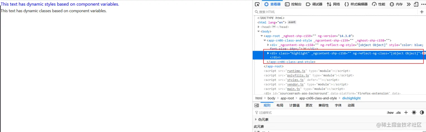Select the !DOCTYPE html line
The height and width of the screenshot is (132, 426).
(271, 18)
